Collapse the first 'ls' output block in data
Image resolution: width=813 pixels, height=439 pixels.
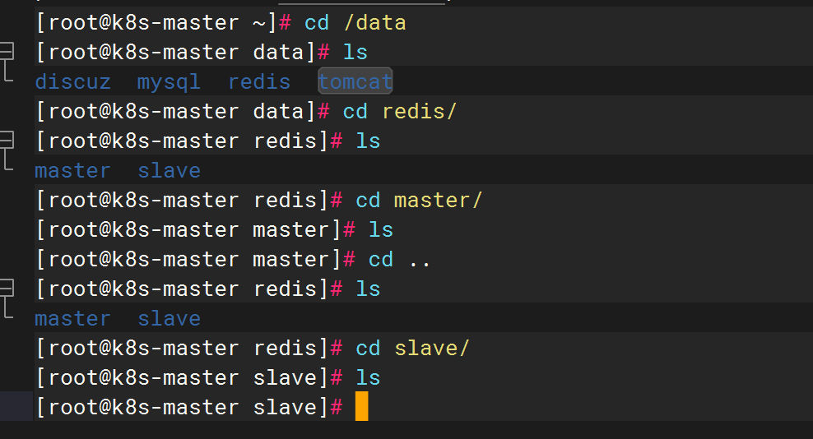(7, 51)
